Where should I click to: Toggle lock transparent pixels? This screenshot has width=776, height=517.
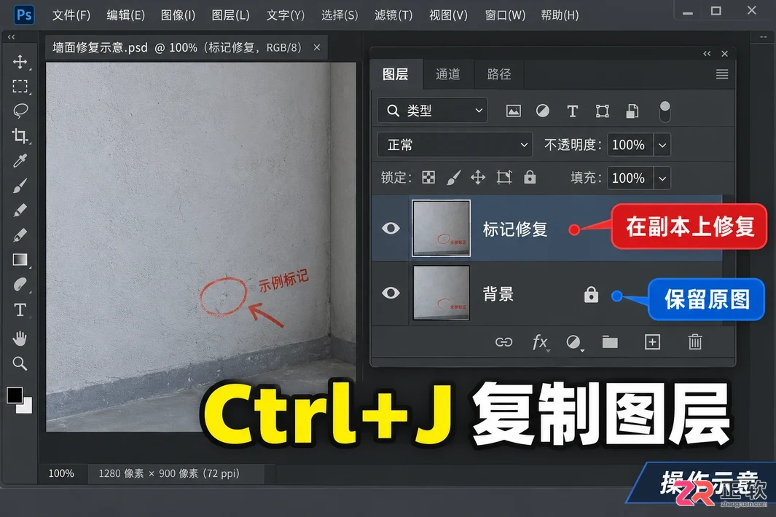click(428, 177)
